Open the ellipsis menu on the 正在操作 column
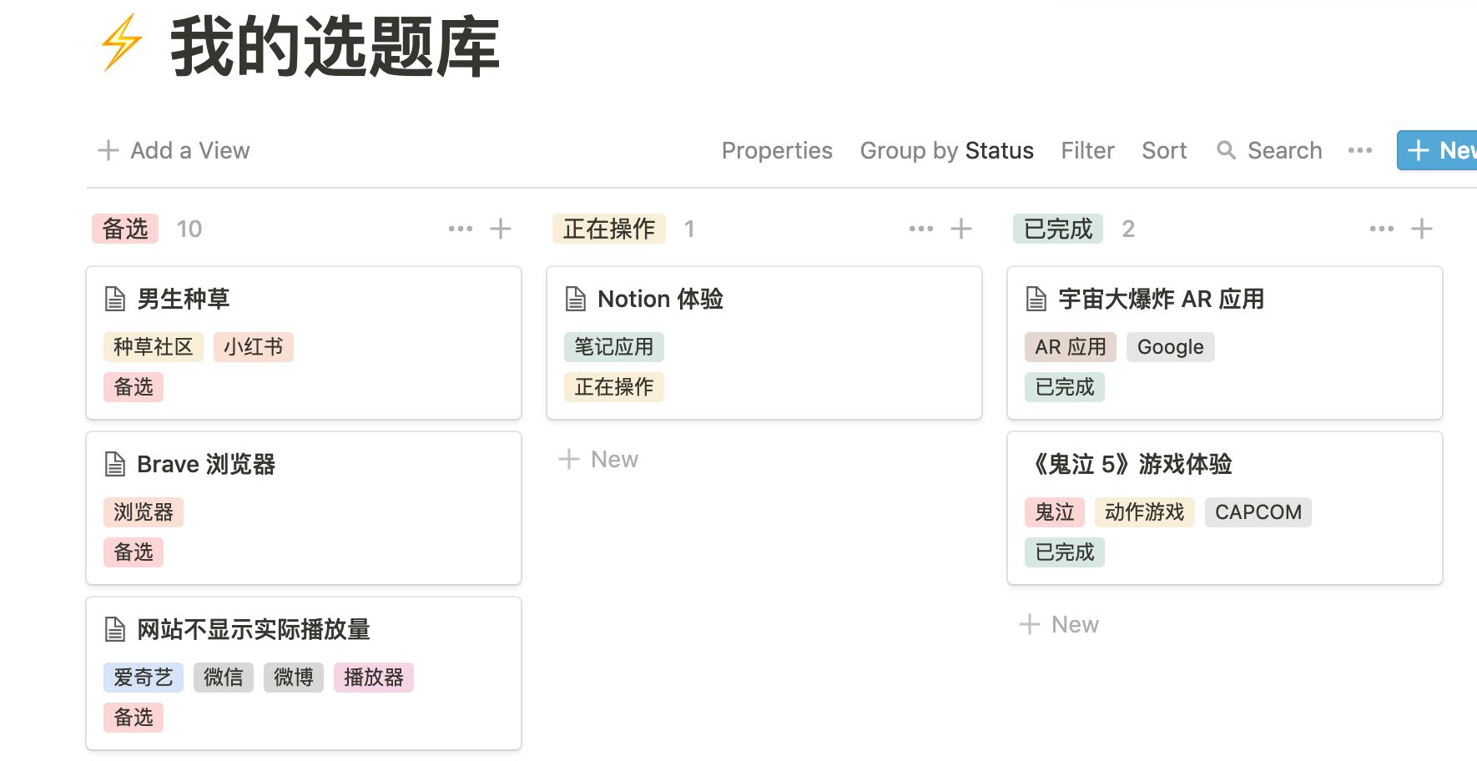 920,228
